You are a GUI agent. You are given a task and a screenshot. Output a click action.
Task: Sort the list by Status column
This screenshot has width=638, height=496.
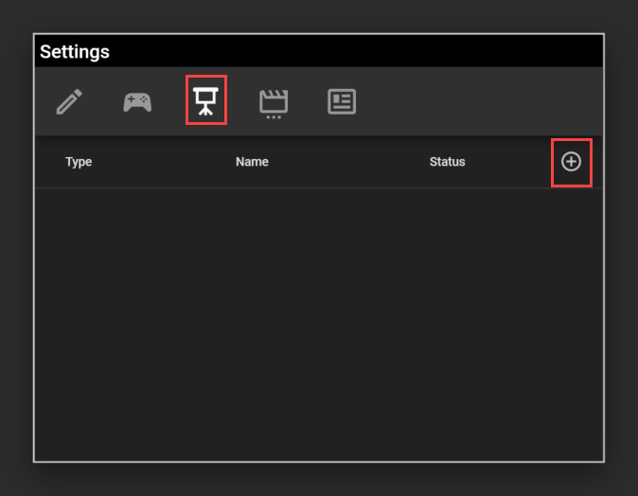447,162
